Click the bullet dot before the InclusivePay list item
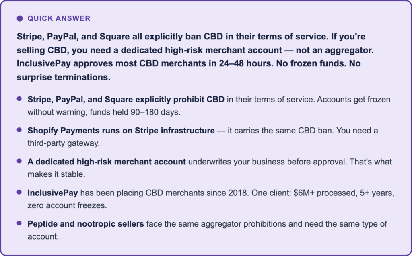 pyautogui.click(x=19, y=192)
